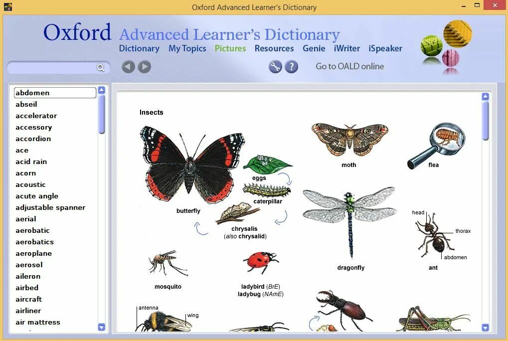Click the picture pane scrollbar thumb
The width and height of the screenshot is (508, 341).
(x=485, y=120)
